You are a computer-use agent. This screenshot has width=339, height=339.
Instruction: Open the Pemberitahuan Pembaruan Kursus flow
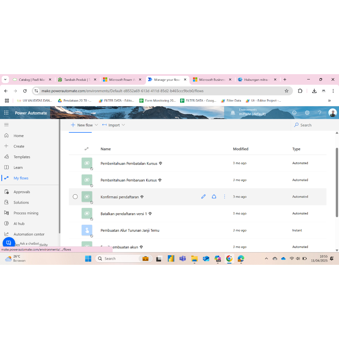point(129,180)
